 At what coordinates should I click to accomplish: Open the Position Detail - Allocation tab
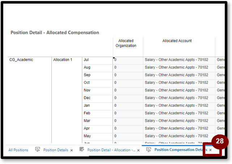(111, 150)
